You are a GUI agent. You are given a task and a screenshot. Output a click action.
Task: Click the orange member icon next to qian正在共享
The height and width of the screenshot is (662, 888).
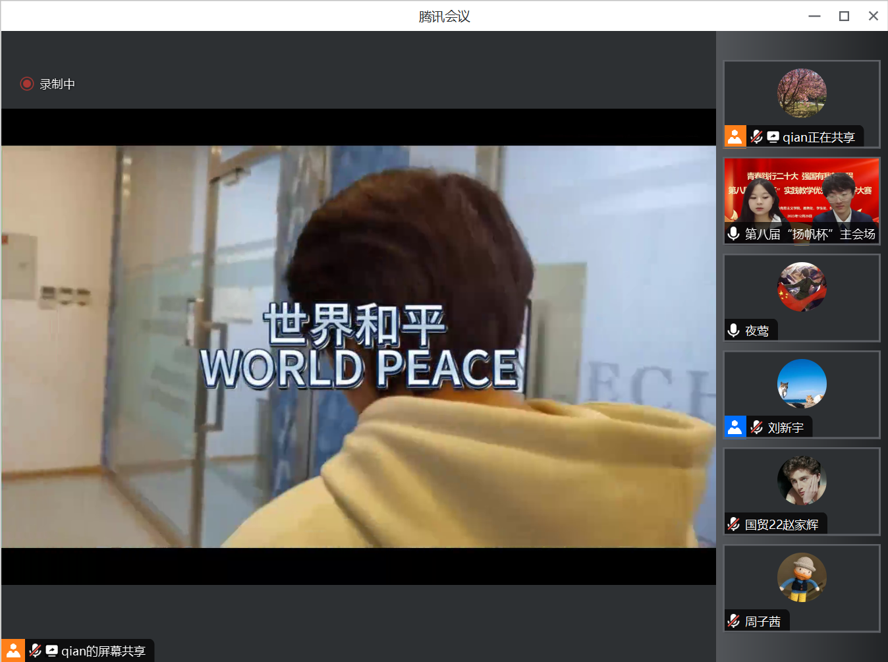[x=735, y=136]
